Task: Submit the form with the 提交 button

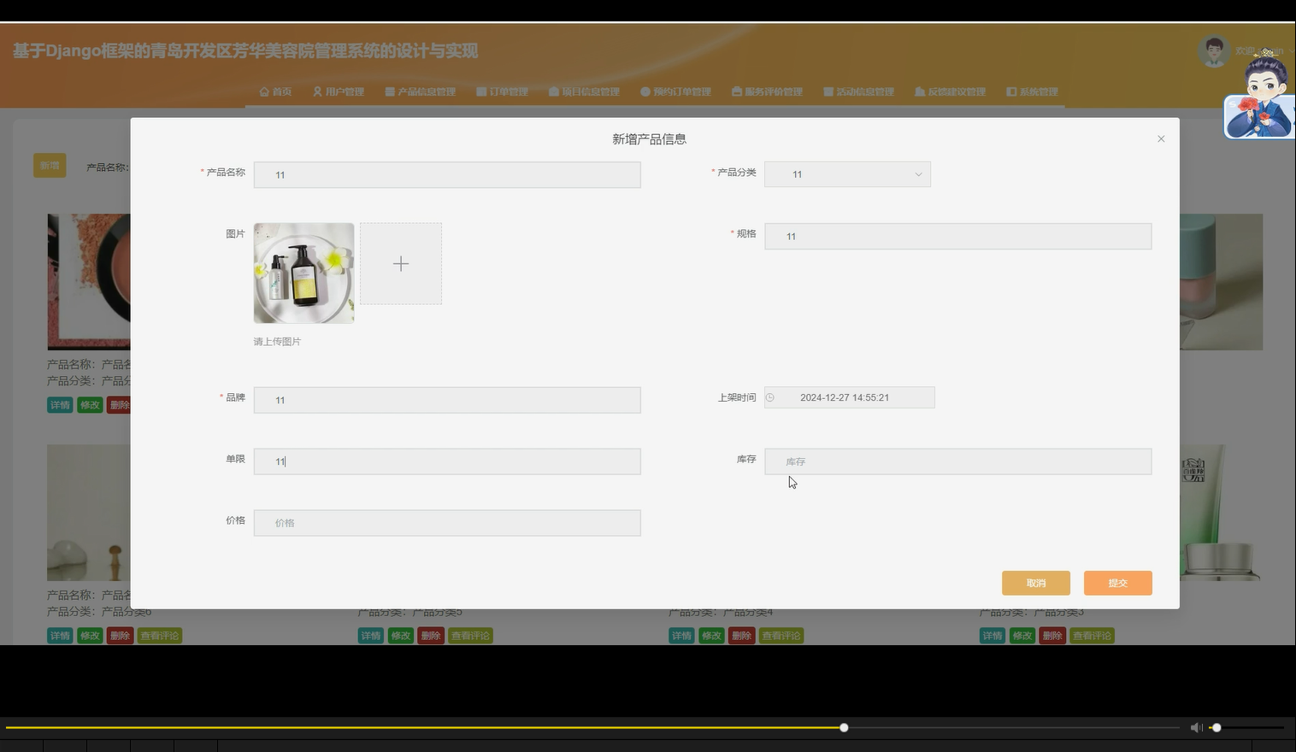Action: tap(1118, 583)
